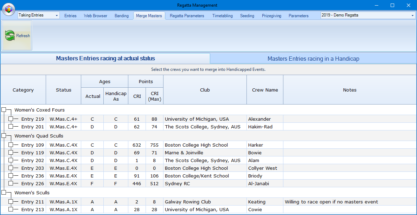Open the Taking Entries dropdown
The width and height of the screenshot is (417, 215).
point(57,15)
